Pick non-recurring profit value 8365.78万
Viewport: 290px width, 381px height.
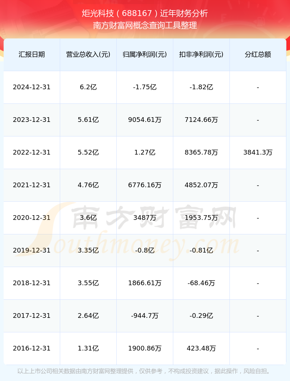click(201, 152)
